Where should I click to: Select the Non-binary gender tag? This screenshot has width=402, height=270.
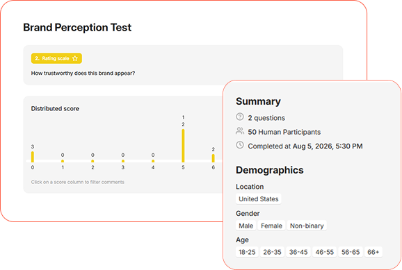click(x=307, y=226)
